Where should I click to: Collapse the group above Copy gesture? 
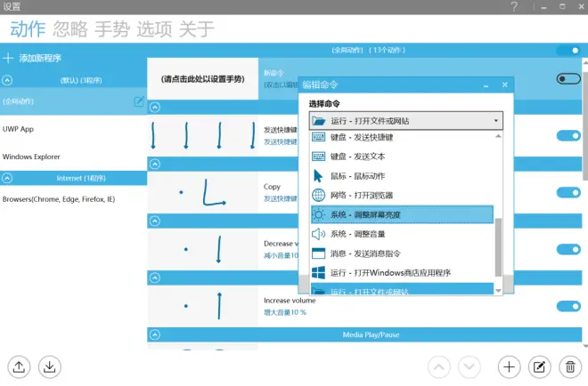pyautogui.click(x=155, y=164)
